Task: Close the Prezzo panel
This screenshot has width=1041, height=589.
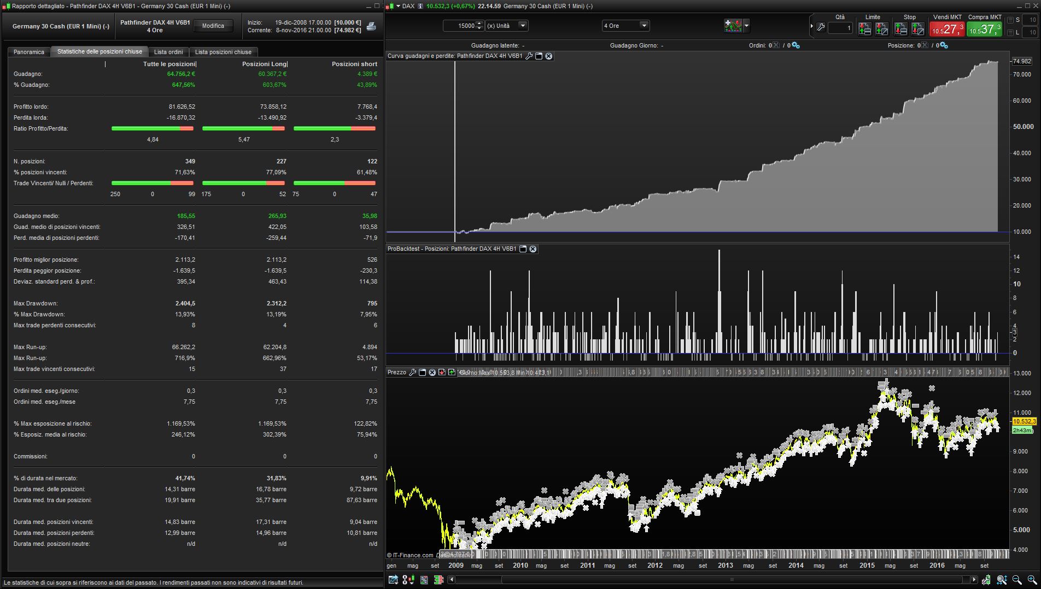Action: 432,372
